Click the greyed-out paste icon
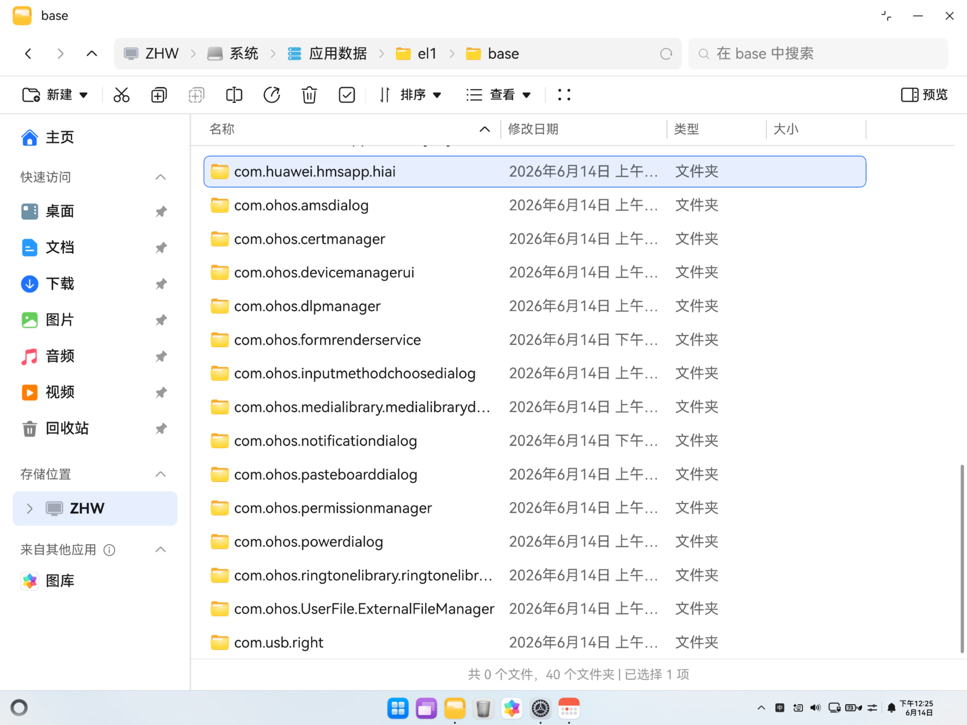The width and height of the screenshot is (967, 725). tap(196, 95)
